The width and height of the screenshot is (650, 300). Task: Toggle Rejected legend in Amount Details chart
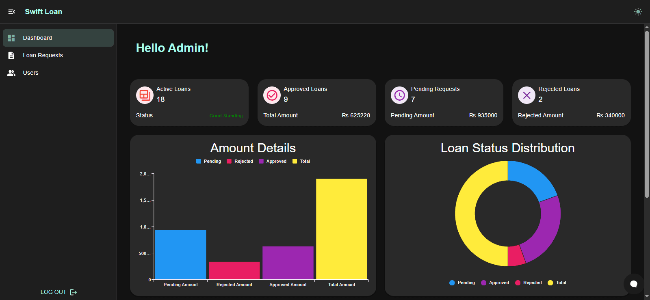pyautogui.click(x=240, y=161)
